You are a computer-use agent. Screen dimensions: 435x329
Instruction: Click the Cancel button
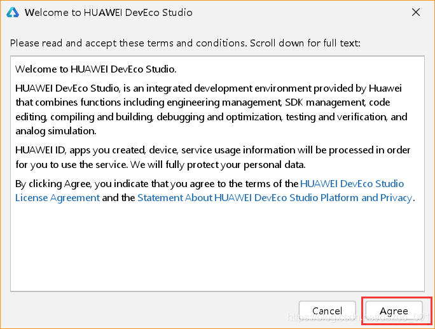click(x=327, y=311)
